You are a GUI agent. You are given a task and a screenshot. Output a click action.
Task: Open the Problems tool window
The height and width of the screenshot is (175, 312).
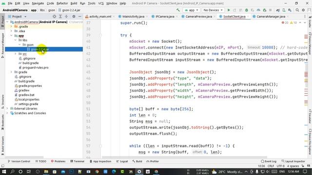tap(58, 161)
